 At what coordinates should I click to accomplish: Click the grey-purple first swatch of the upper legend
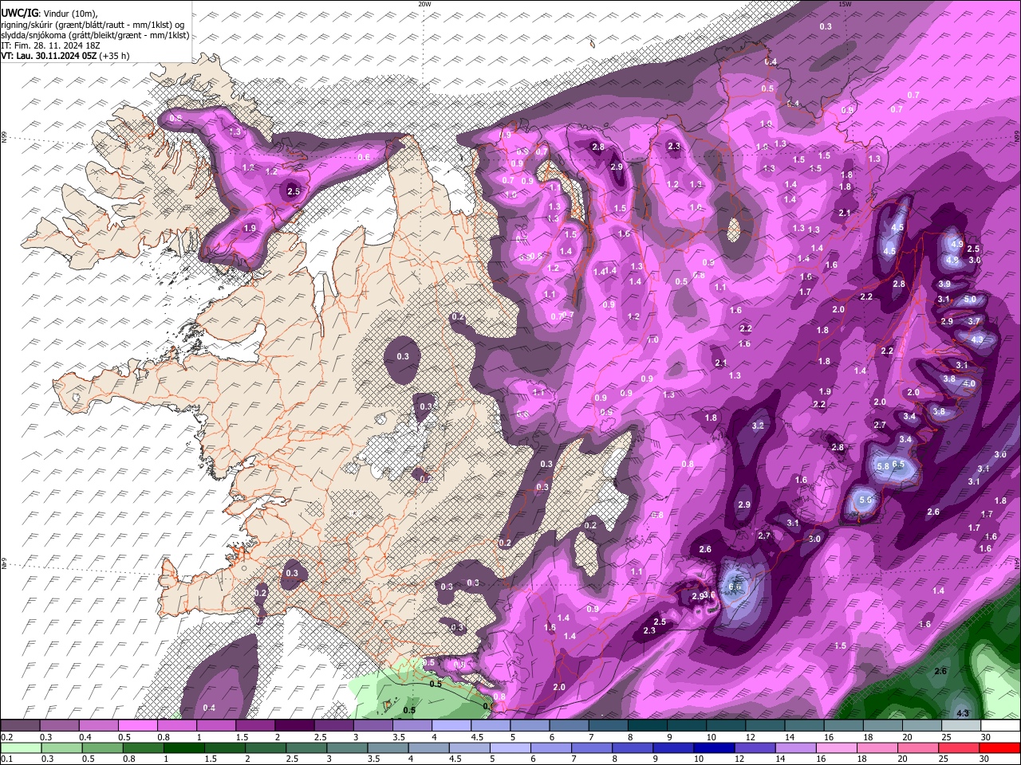[20, 725]
